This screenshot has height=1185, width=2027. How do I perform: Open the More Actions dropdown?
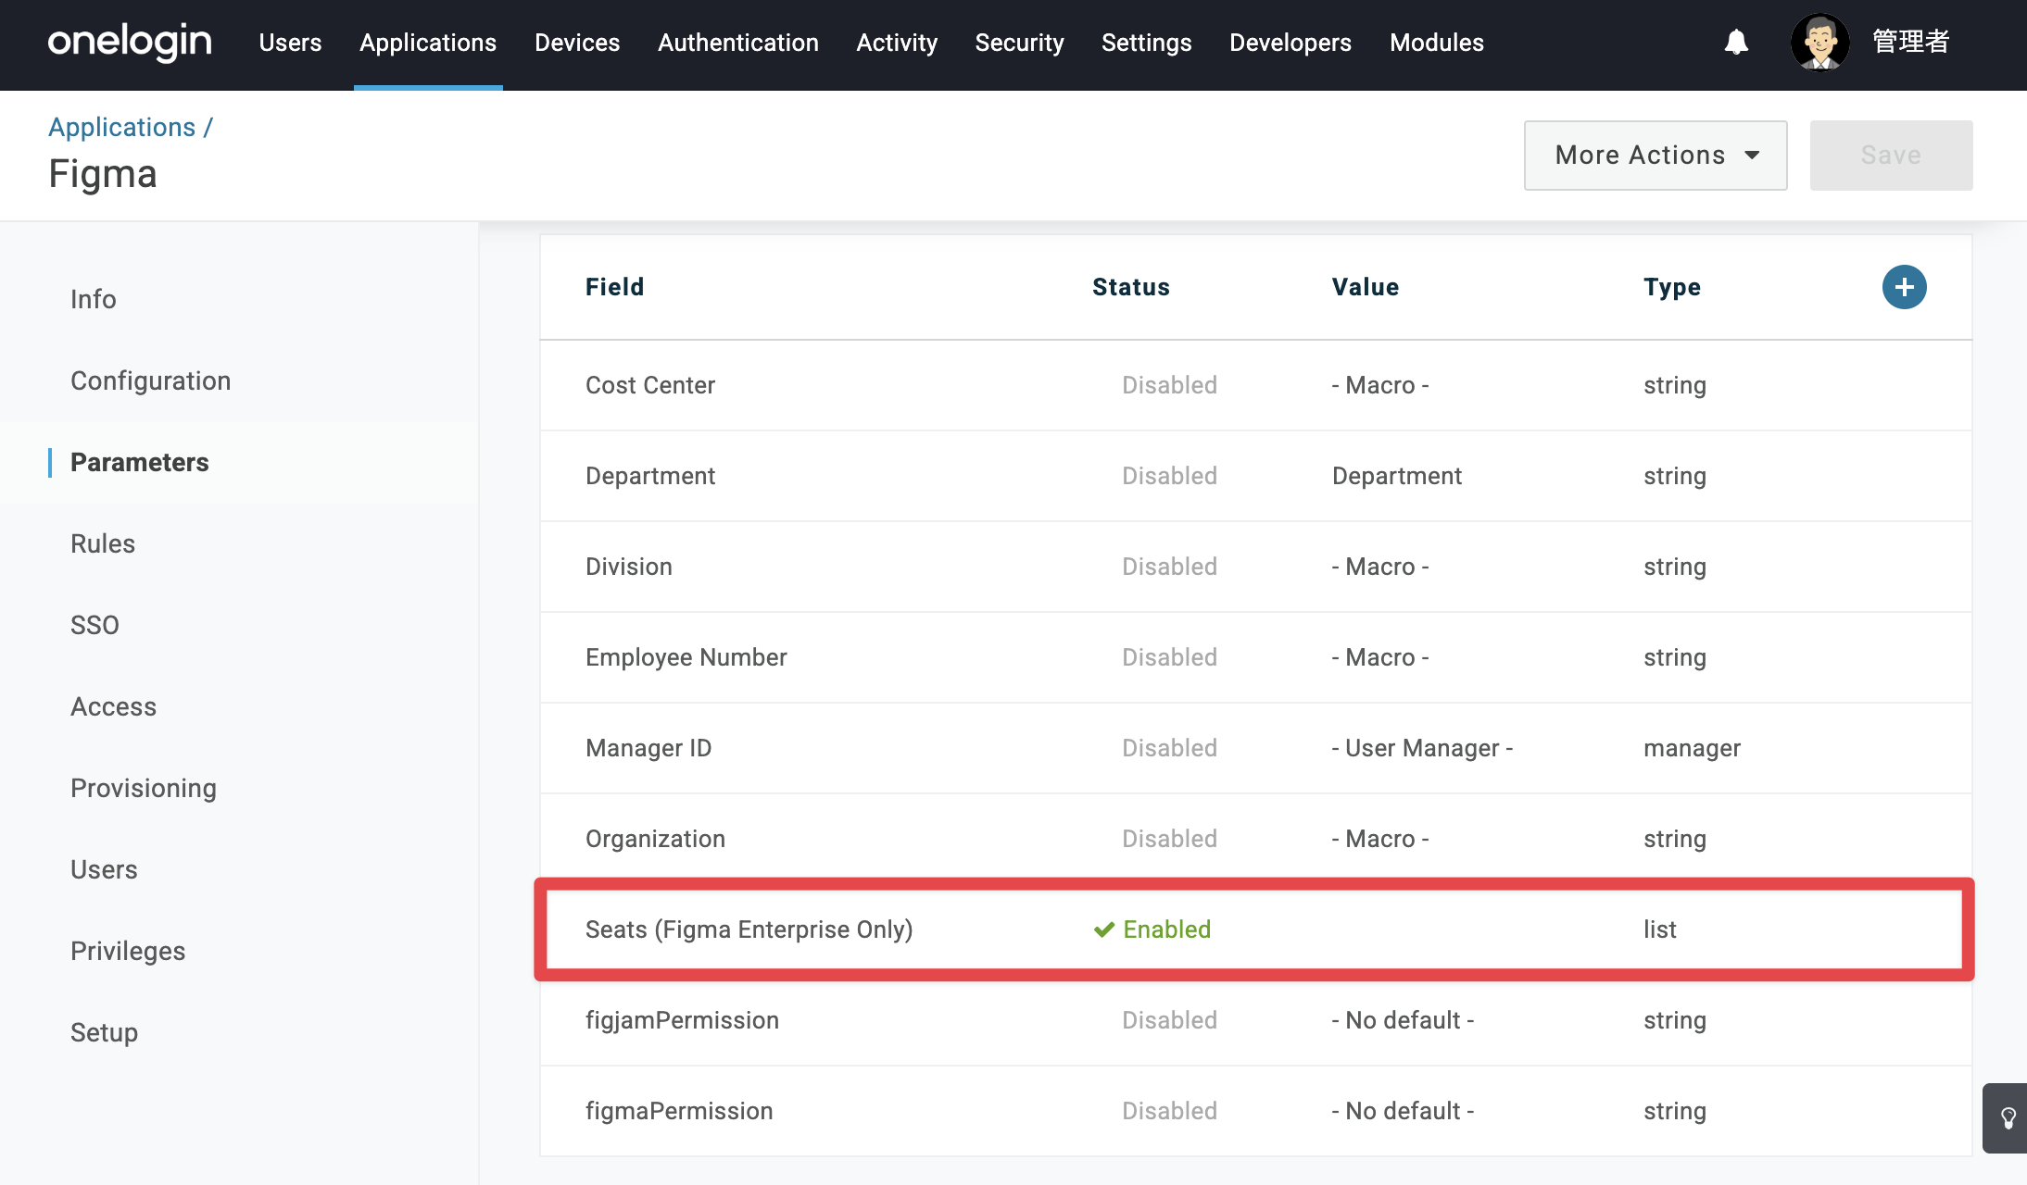pos(1656,156)
